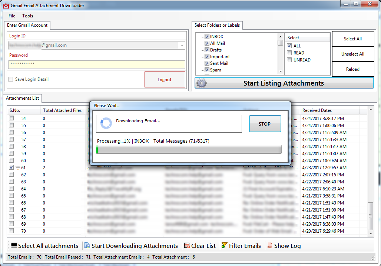Enable the UNREAD messages checkbox
Image resolution: width=381 pixels, height=266 pixels.
[x=289, y=60]
